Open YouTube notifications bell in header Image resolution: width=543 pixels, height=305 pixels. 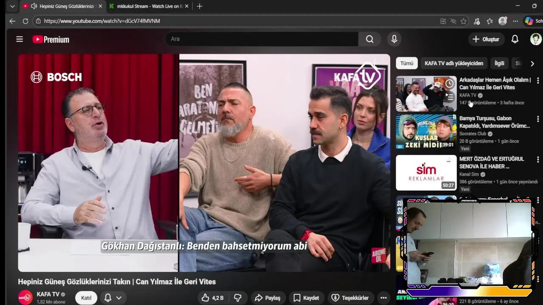coord(515,39)
